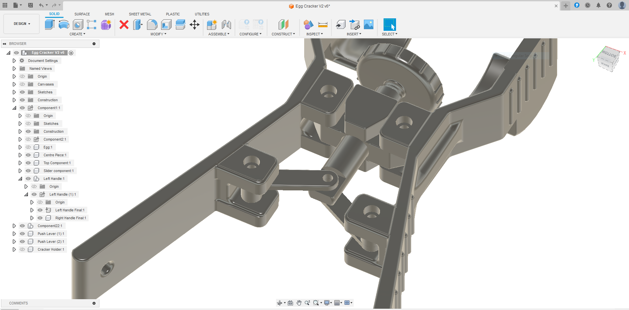This screenshot has height=310, width=629.
Task: Switch to the SHEET METAL tab
Action: click(x=140, y=14)
